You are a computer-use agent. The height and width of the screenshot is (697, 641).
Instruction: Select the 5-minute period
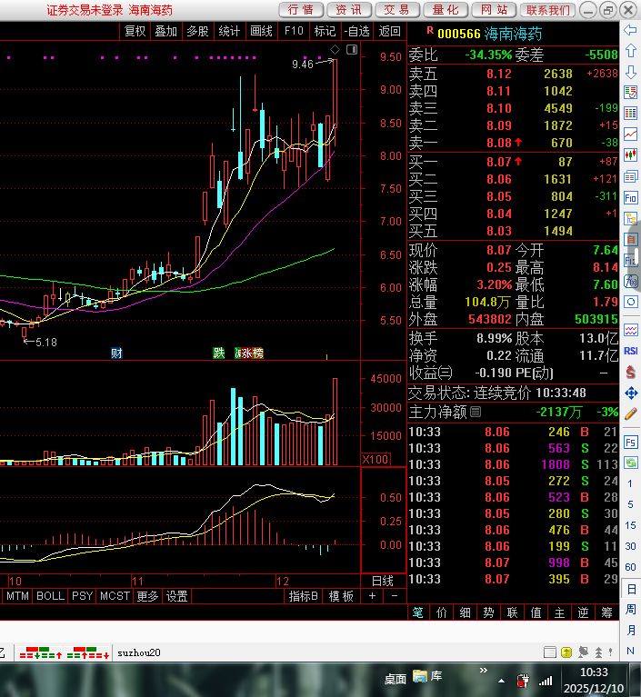point(630,504)
